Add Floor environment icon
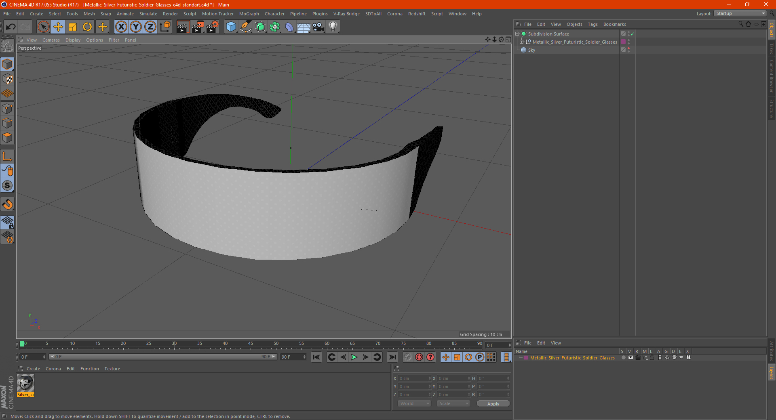The image size is (776, 420). [304, 27]
